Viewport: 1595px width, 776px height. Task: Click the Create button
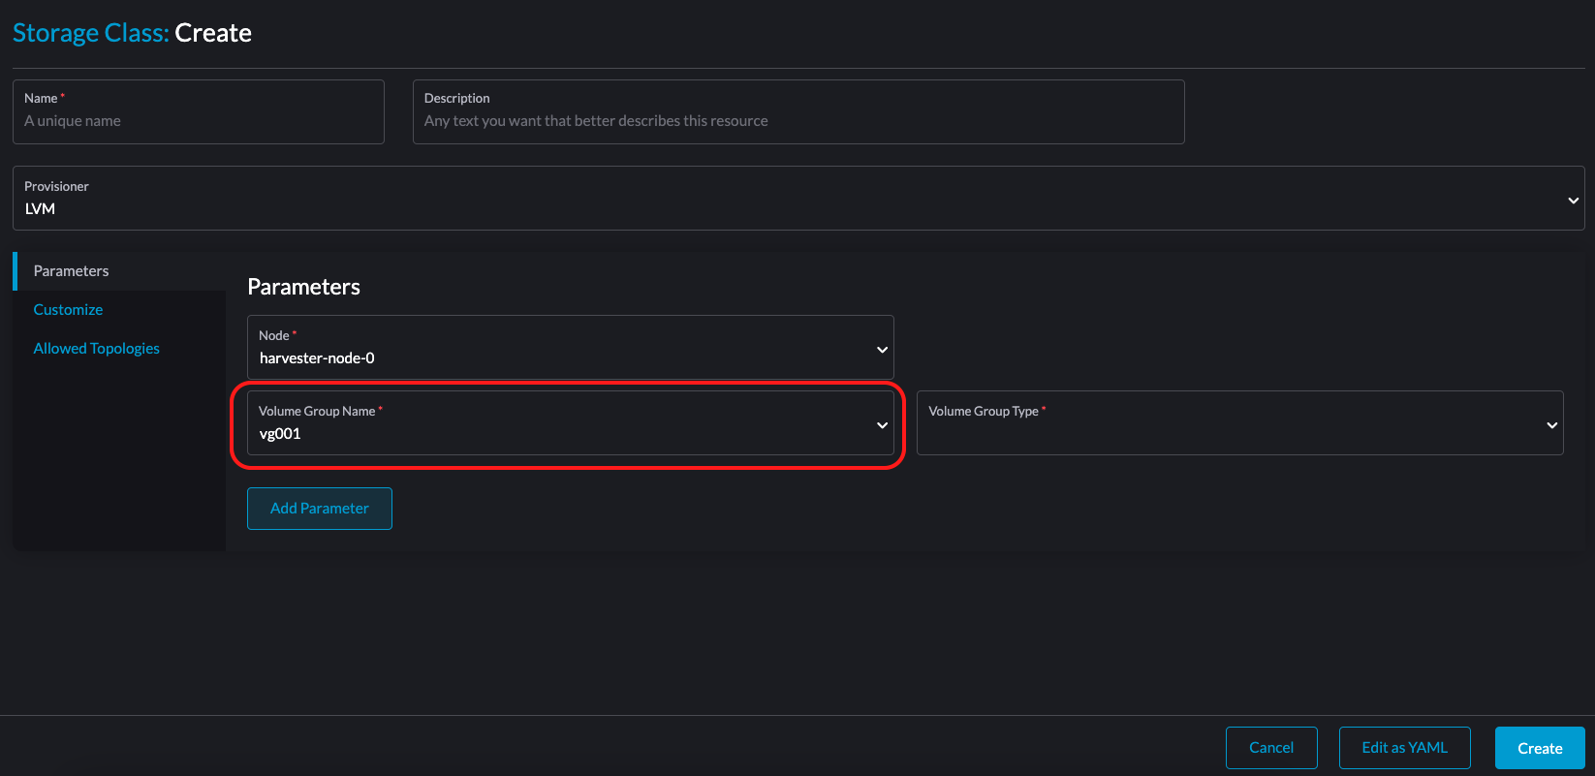1539,747
